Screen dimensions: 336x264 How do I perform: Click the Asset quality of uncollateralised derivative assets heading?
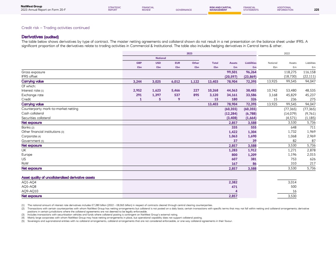(x=58, y=178)
